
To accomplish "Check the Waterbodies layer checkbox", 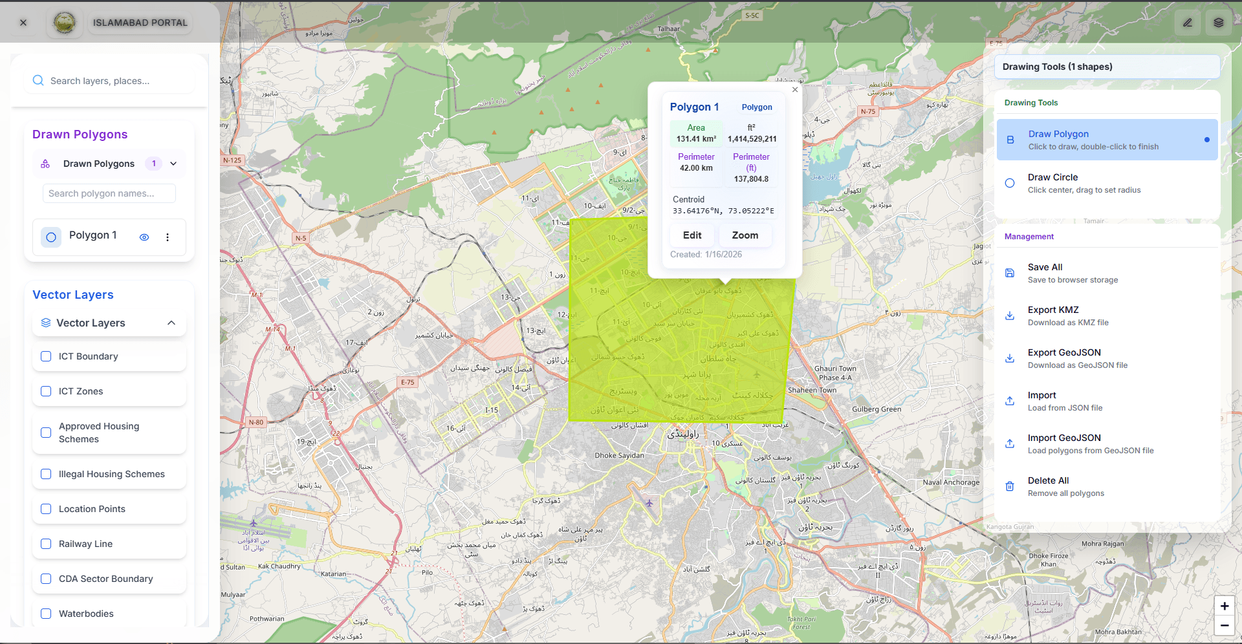I will (45, 614).
